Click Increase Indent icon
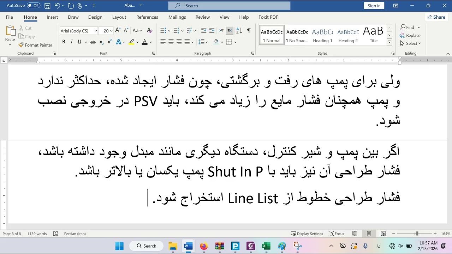This screenshot has height=254, width=452. tap(212, 31)
